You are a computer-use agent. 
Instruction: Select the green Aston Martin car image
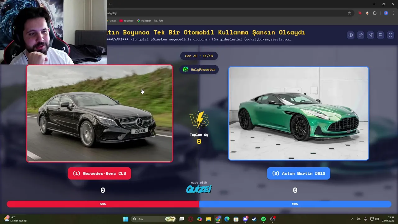point(298,113)
